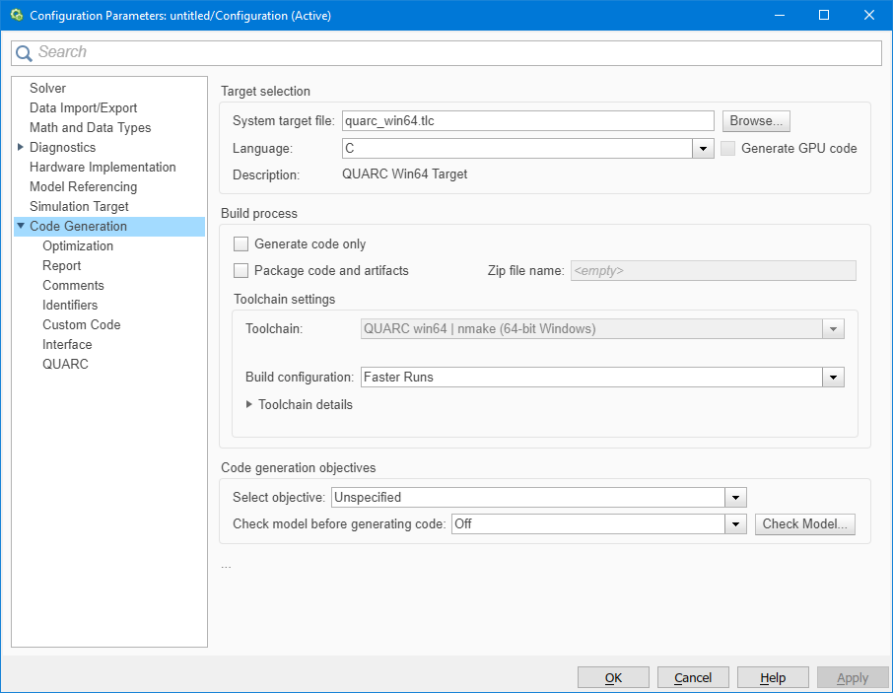Expand Toolchain details

(249, 404)
